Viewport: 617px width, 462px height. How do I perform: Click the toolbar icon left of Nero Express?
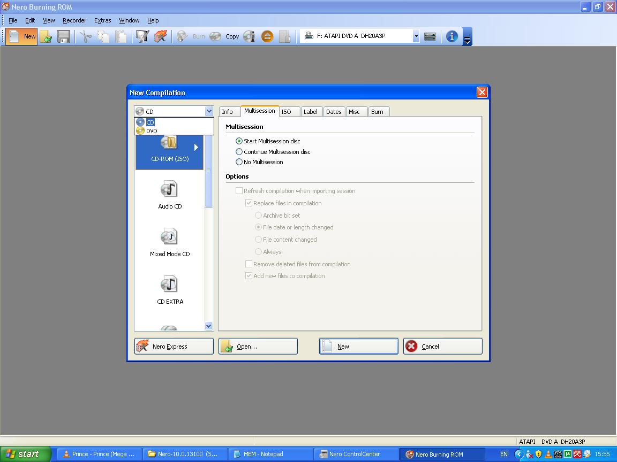[142, 36]
